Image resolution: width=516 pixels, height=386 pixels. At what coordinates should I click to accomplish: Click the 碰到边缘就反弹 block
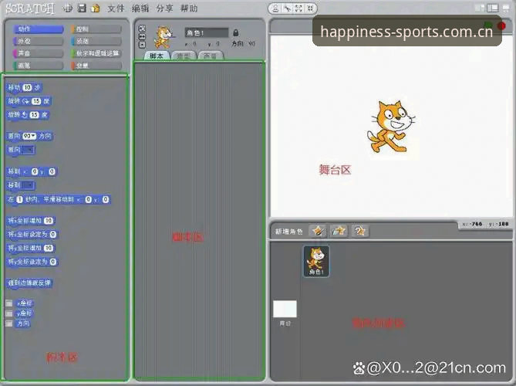tap(29, 283)
